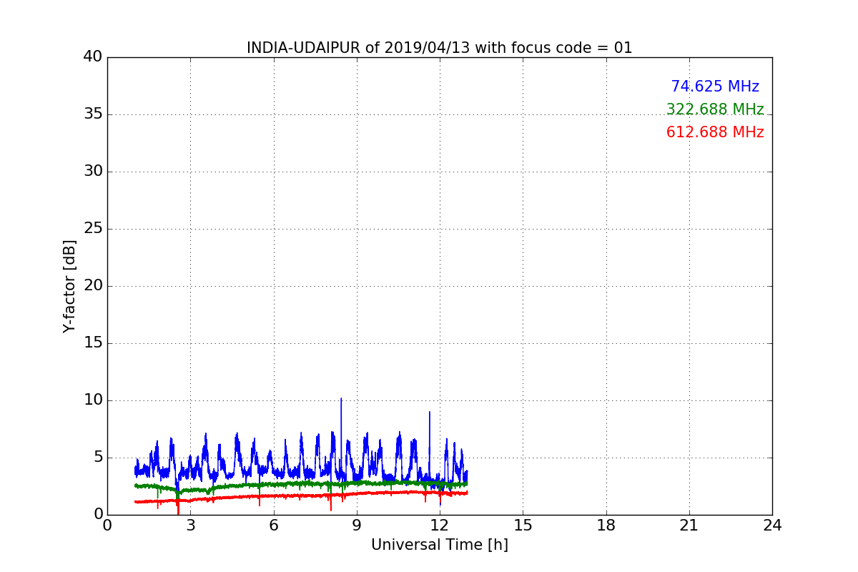Click y-axis tick label 20

pyautogui.click(x=93, y=286)
